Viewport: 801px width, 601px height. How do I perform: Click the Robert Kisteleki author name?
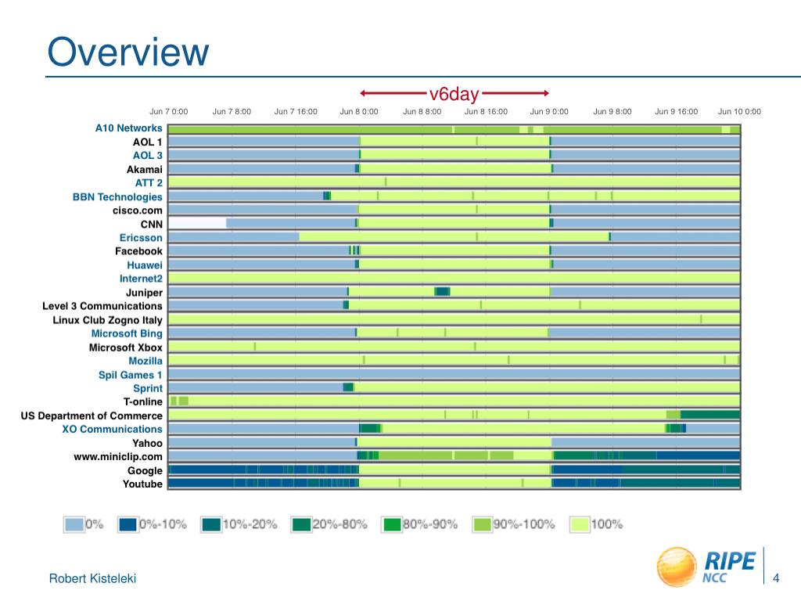(x=92, y=578)
